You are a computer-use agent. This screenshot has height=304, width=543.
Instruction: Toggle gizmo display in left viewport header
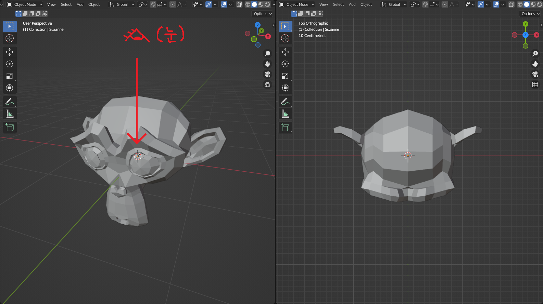pyautogui.click(x=208, y=4)
